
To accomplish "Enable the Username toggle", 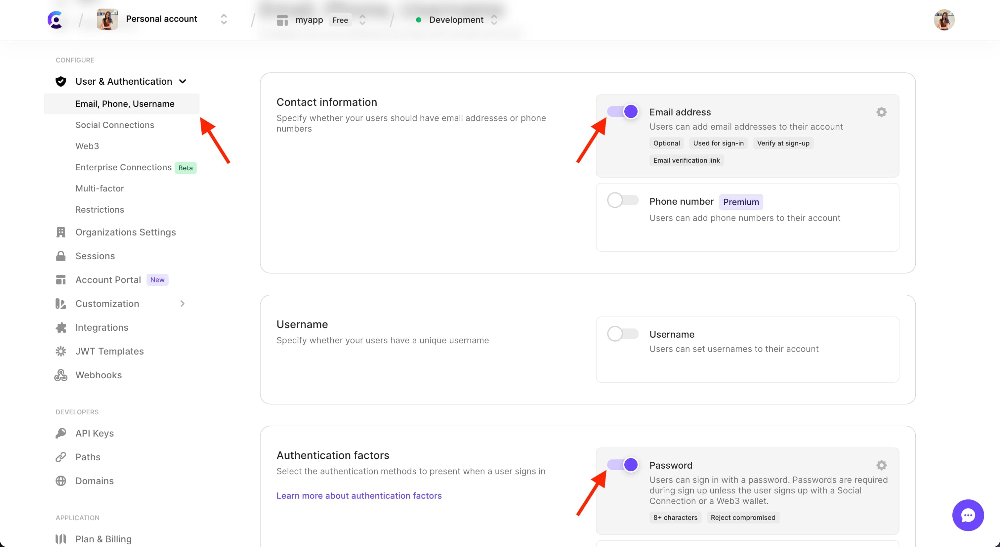I will pyautogui.click(x=622, y=333).
